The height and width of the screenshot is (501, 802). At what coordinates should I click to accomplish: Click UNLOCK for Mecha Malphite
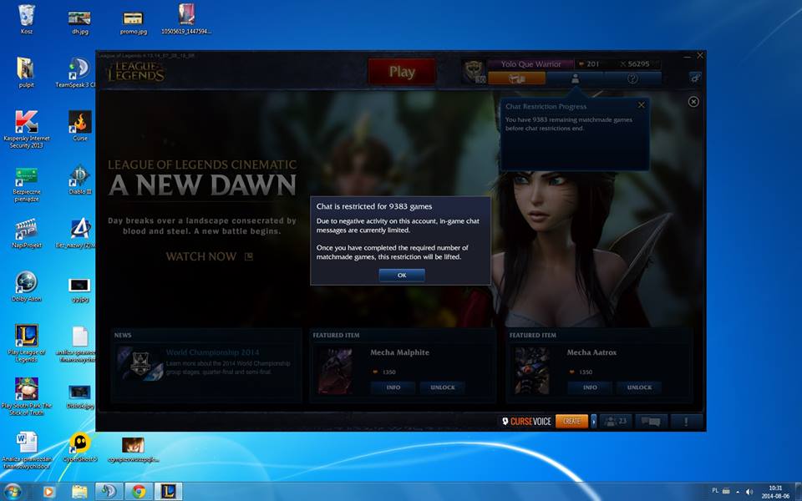pos(443,387)
